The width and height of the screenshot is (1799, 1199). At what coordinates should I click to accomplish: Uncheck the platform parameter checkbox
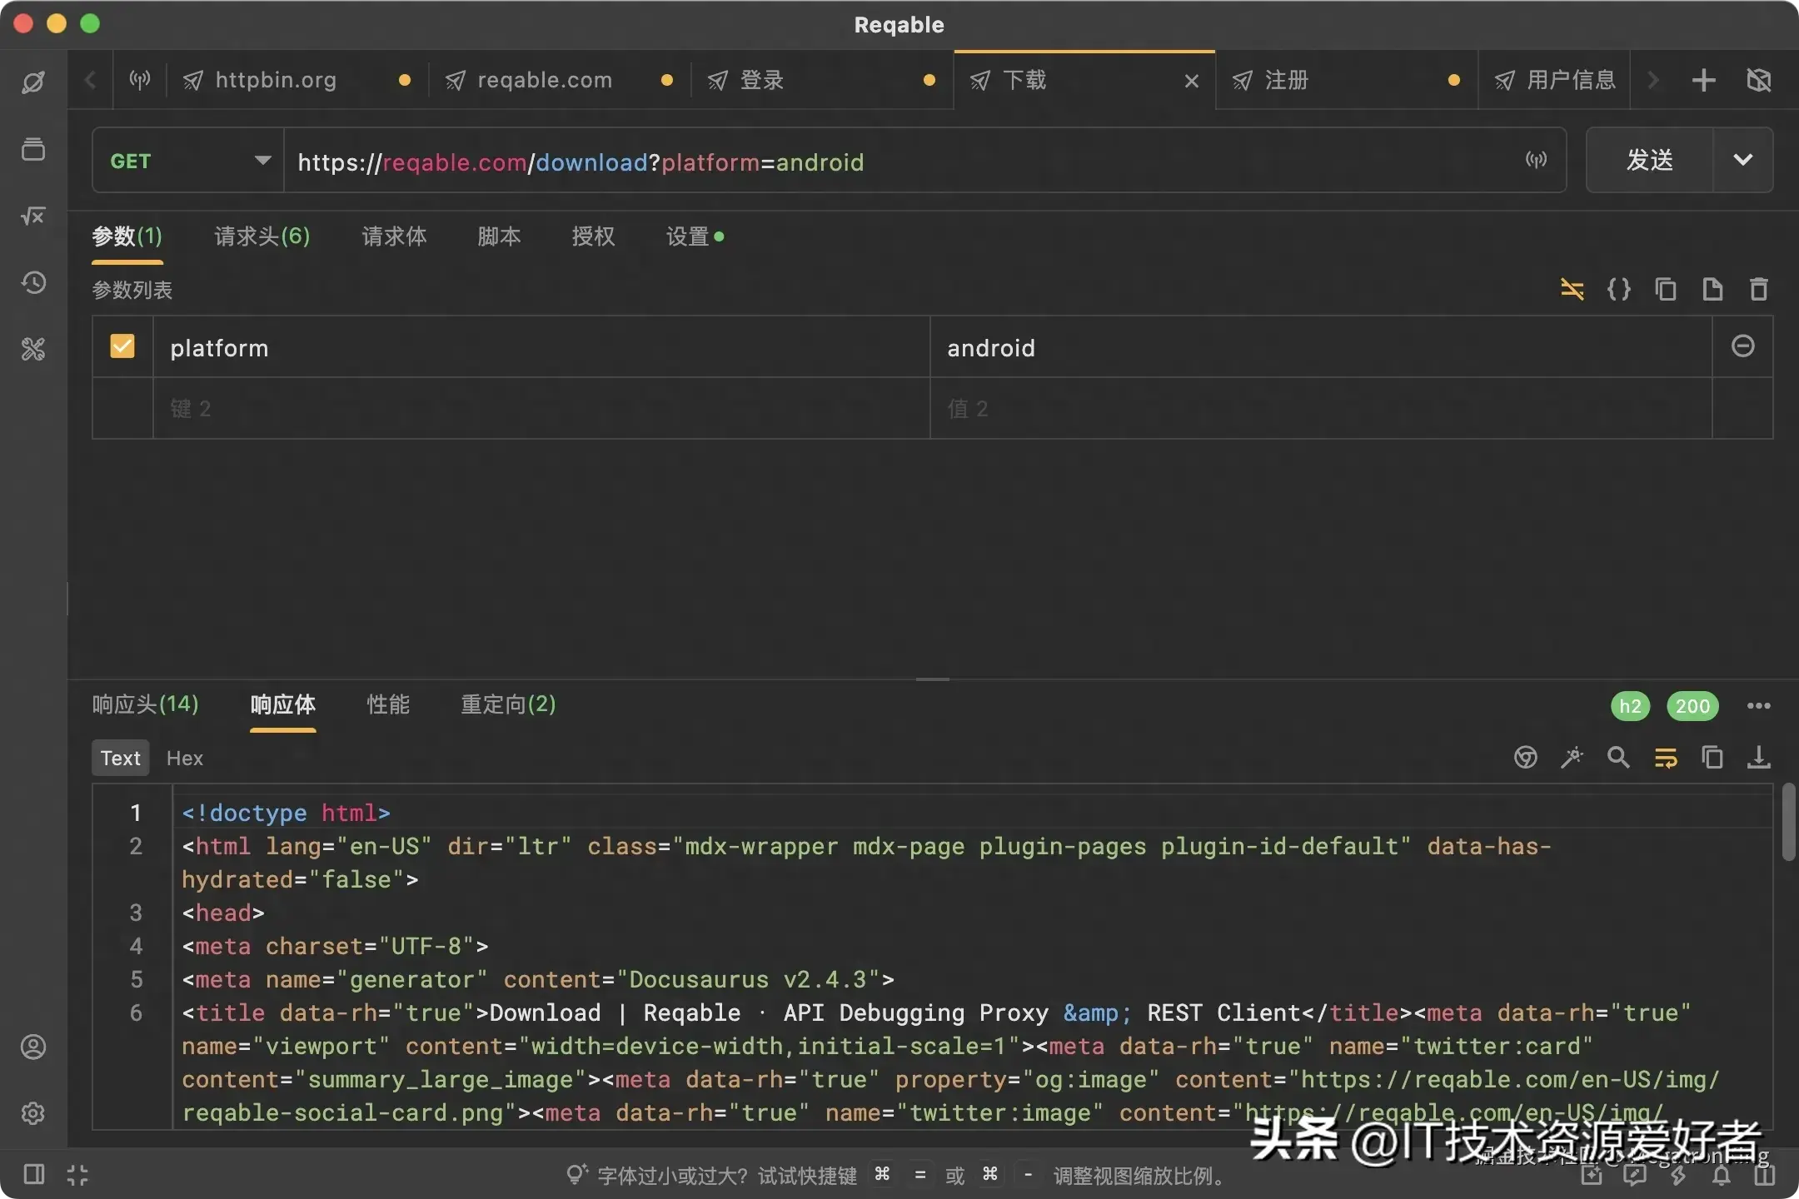coord(122,346)
